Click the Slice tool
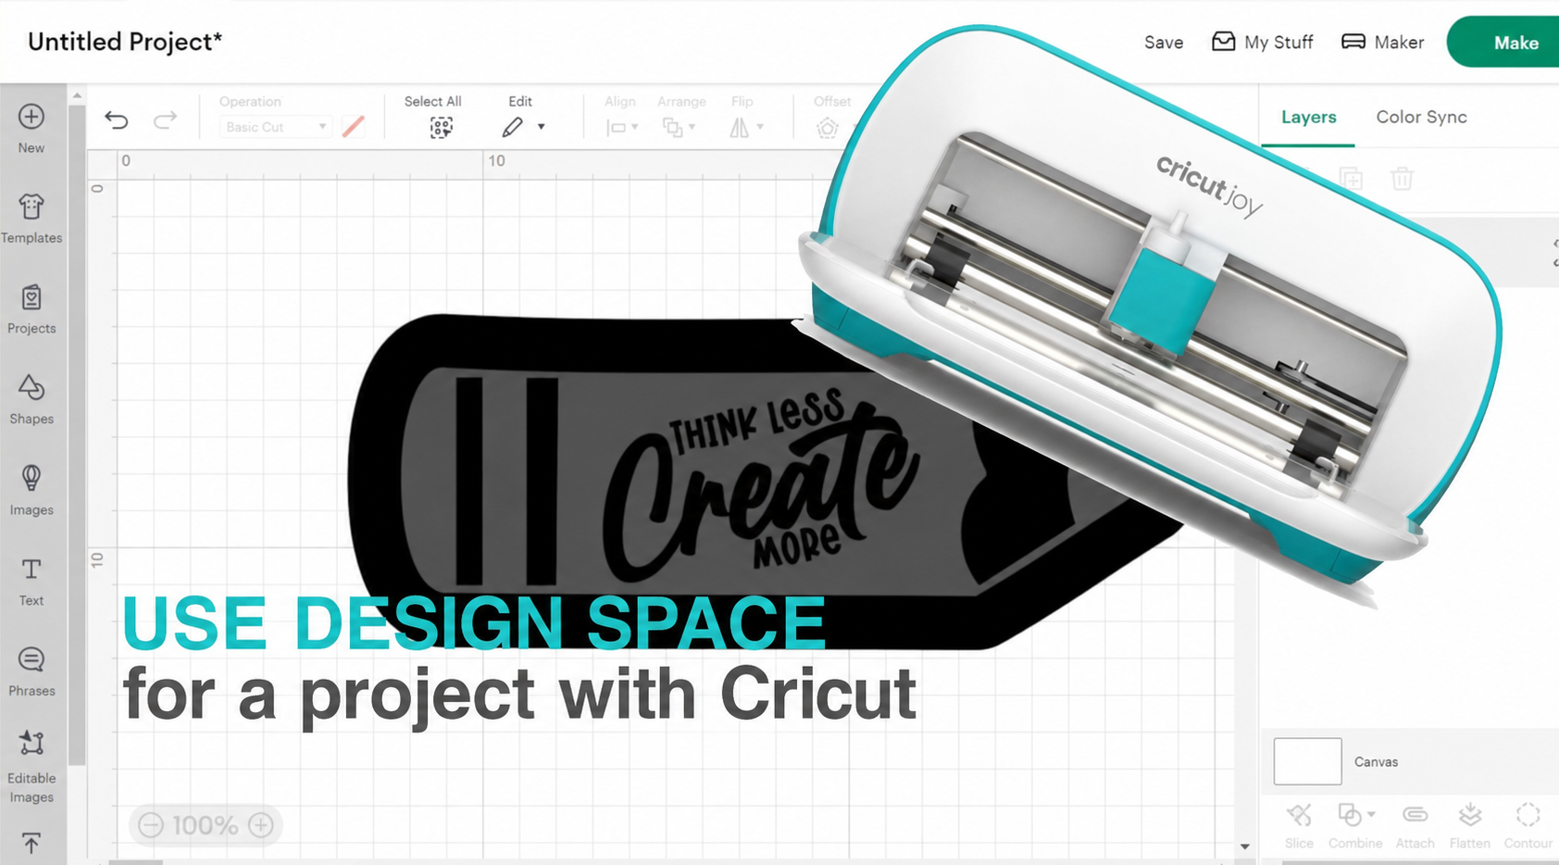This screenshot has height=865, width=1559. (x=1299, y=825)
